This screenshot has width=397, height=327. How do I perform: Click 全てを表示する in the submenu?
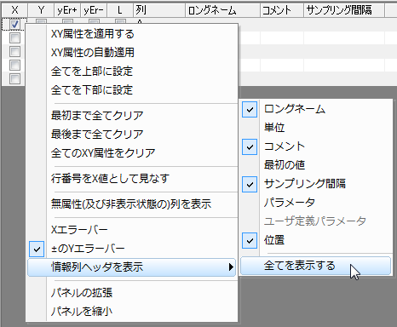pos(316,266)
